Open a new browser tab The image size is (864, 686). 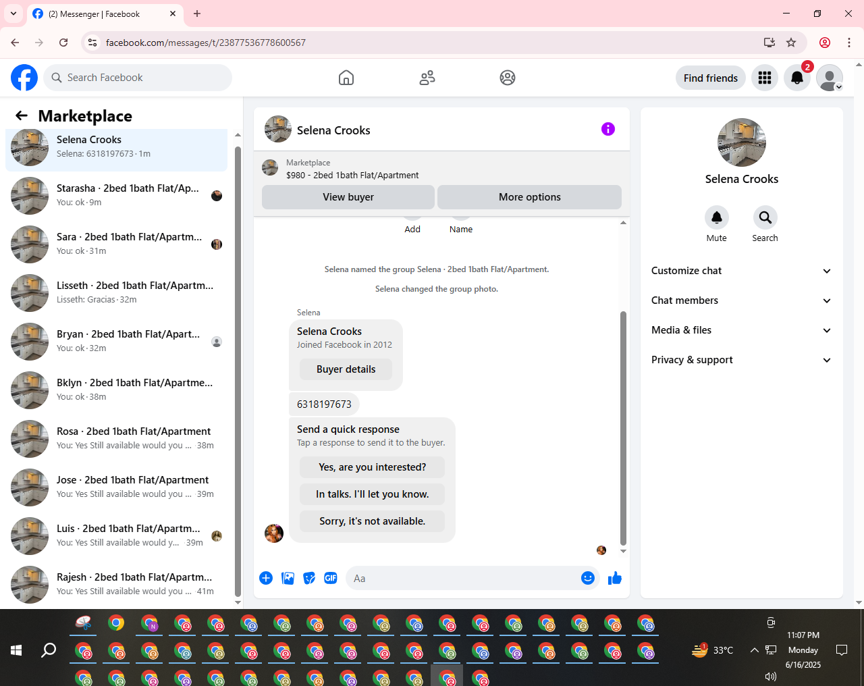(x=197, y=14)
